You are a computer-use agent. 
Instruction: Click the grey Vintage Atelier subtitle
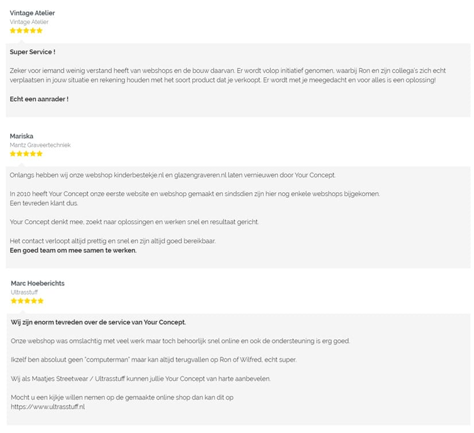pyautogui.click(x=29, y=22)
